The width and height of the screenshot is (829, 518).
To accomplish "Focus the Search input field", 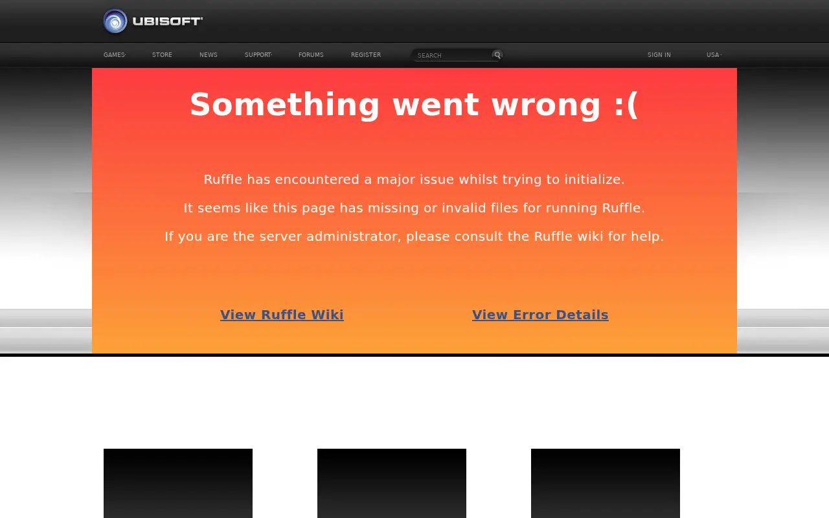I will [x=453, y=55].
